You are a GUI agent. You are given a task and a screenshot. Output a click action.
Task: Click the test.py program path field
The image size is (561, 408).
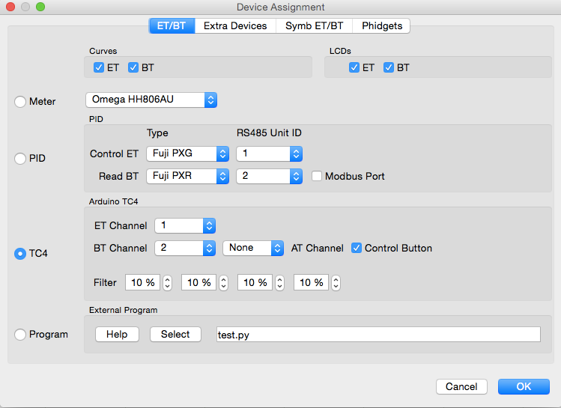(378, 335)
